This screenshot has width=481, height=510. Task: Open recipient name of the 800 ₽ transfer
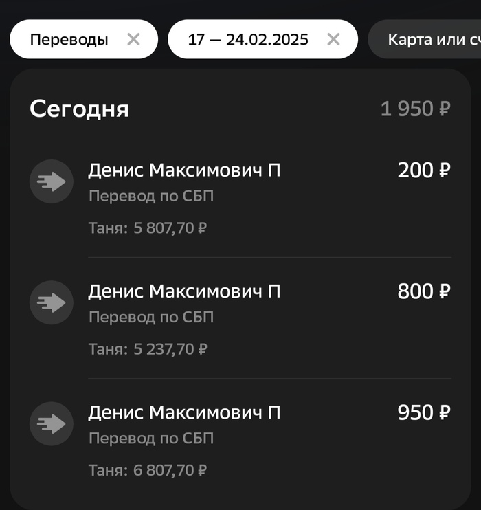(184, 291)
